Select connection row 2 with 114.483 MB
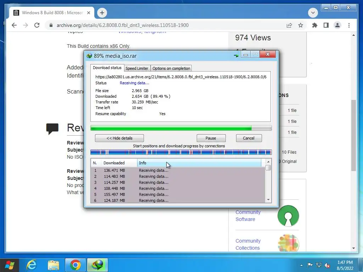This screenshot has height=272, width=363. pos(178,176)
